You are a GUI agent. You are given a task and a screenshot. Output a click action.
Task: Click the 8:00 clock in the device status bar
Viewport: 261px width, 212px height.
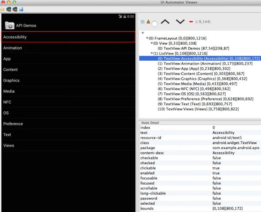click(x=130, y=16)
